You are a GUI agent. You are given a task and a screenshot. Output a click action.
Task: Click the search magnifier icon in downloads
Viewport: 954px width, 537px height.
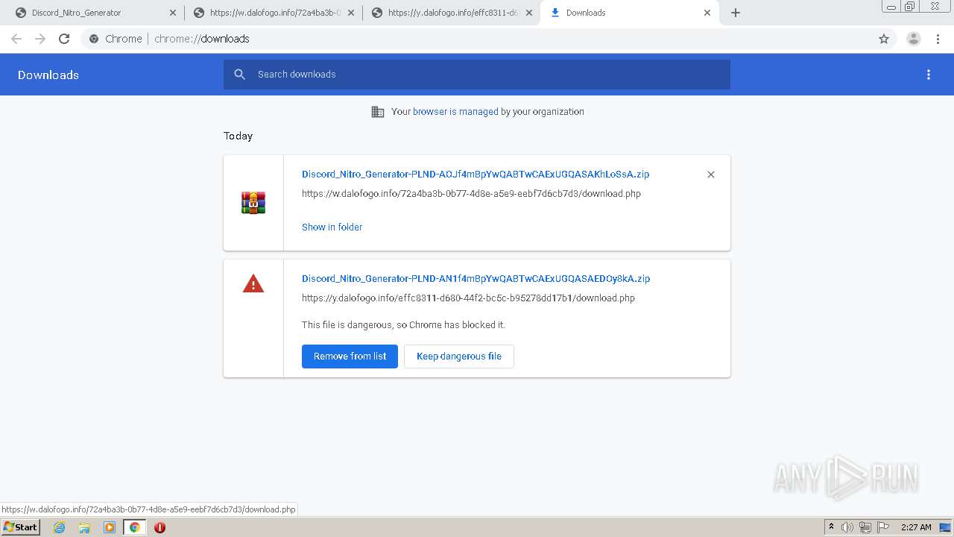tap(239, 74)
